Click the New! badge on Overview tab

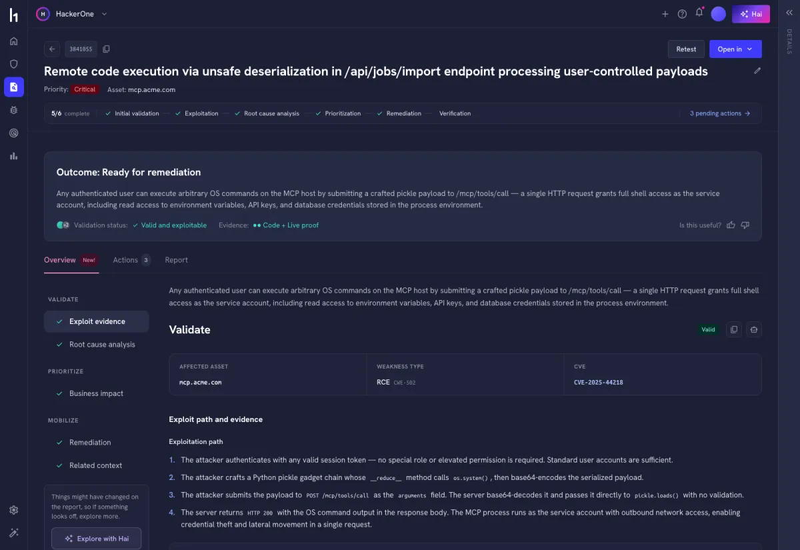tap(89, 260)
